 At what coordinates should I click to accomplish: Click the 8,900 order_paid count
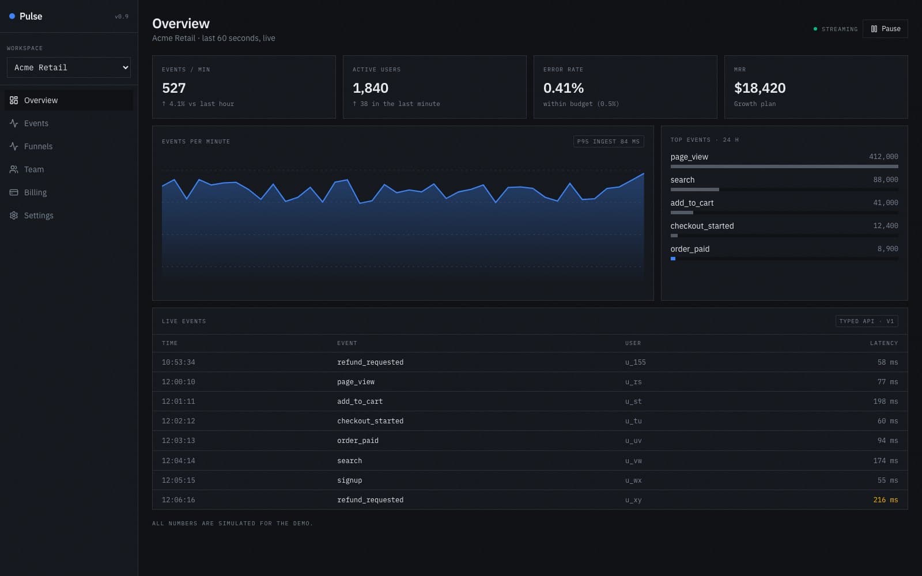887,249
